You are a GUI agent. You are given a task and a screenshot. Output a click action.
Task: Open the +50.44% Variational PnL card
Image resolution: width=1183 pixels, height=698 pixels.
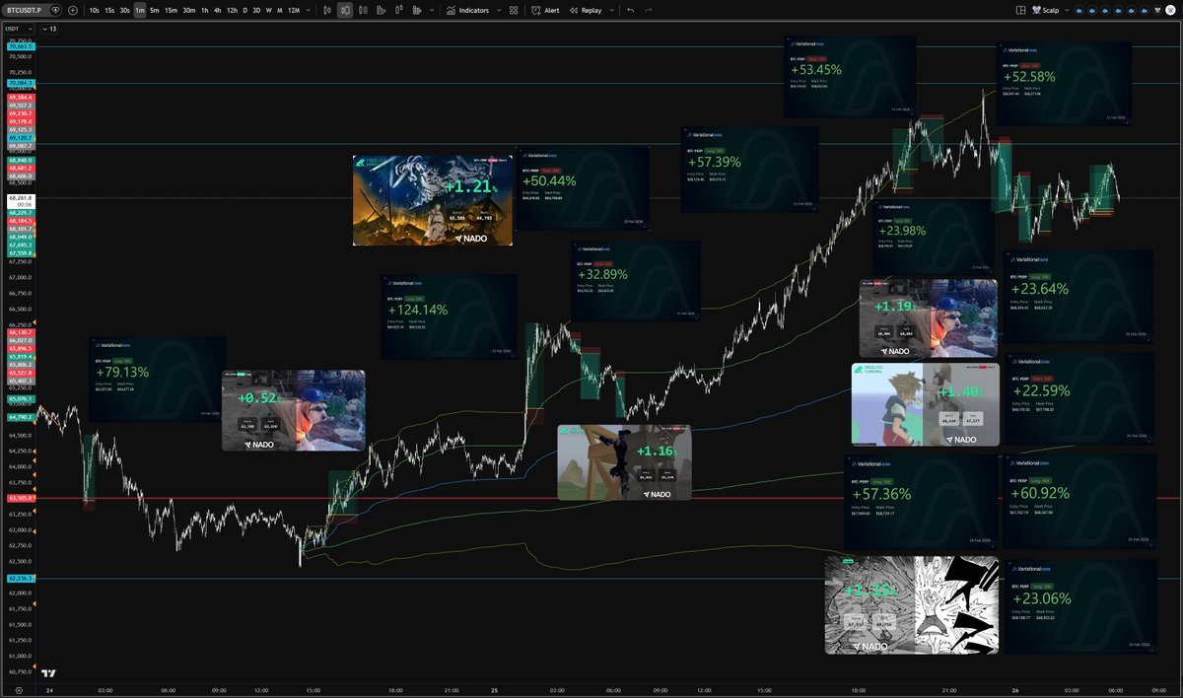583,188
